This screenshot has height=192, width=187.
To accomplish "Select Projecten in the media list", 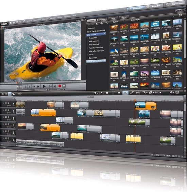I will [93, 38].
